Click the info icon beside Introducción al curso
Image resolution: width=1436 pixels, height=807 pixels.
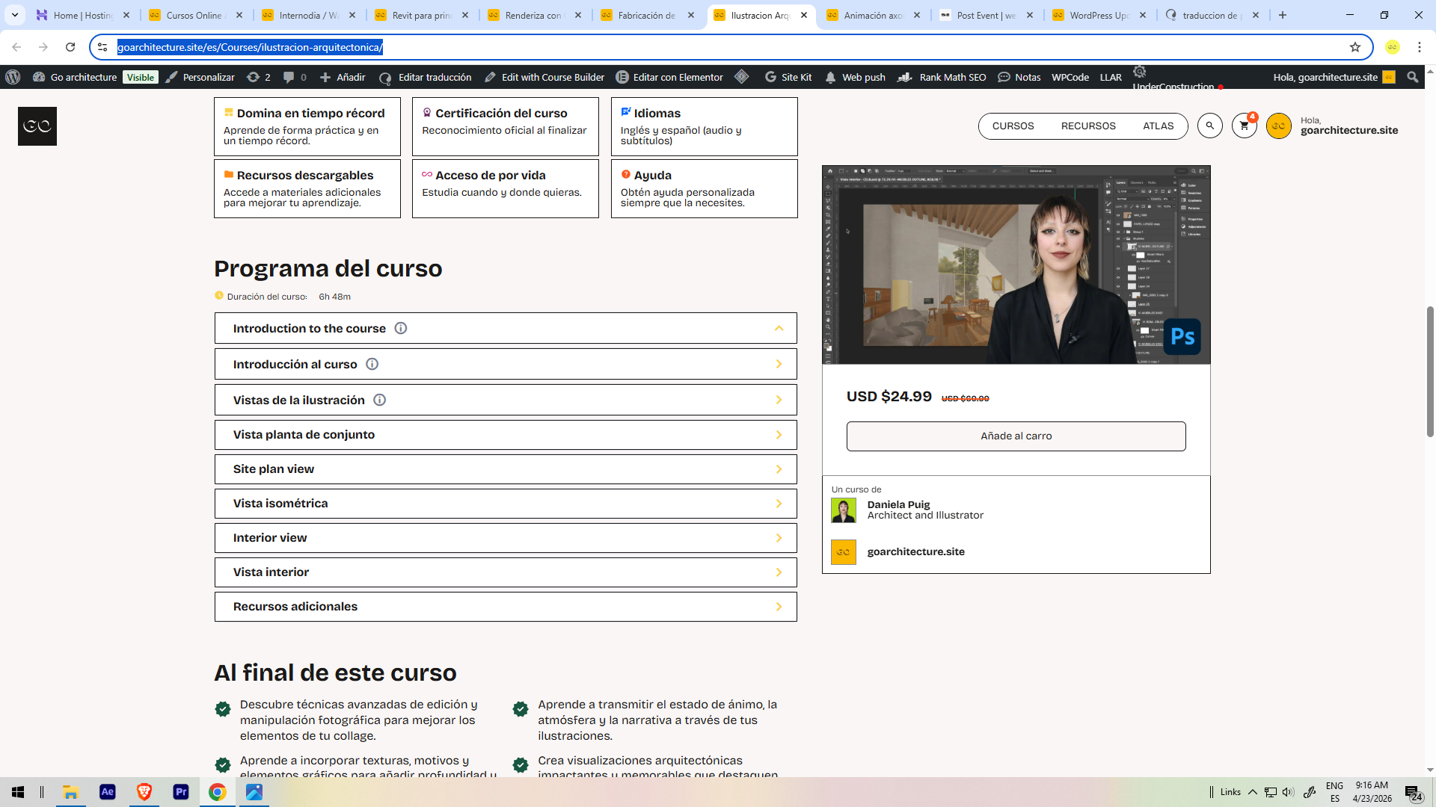click(372, 365)
